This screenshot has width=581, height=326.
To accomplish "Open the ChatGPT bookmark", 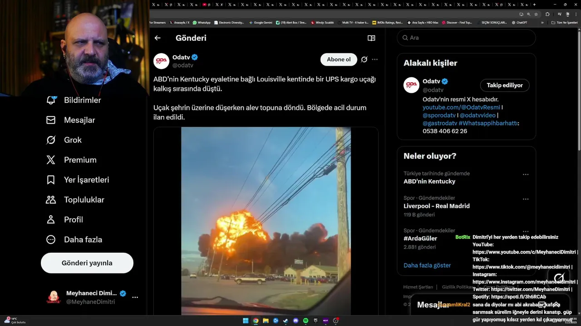I will point(519,22).
